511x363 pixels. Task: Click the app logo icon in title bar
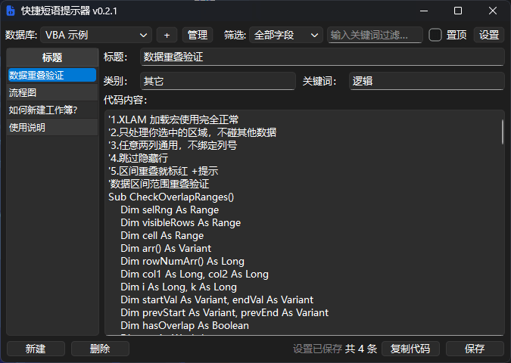(11, 11)
